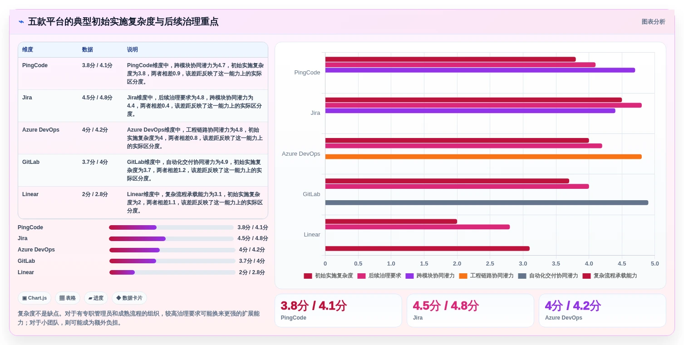
Task: Click the lightning icon beside the title
Action: (21, 22)
